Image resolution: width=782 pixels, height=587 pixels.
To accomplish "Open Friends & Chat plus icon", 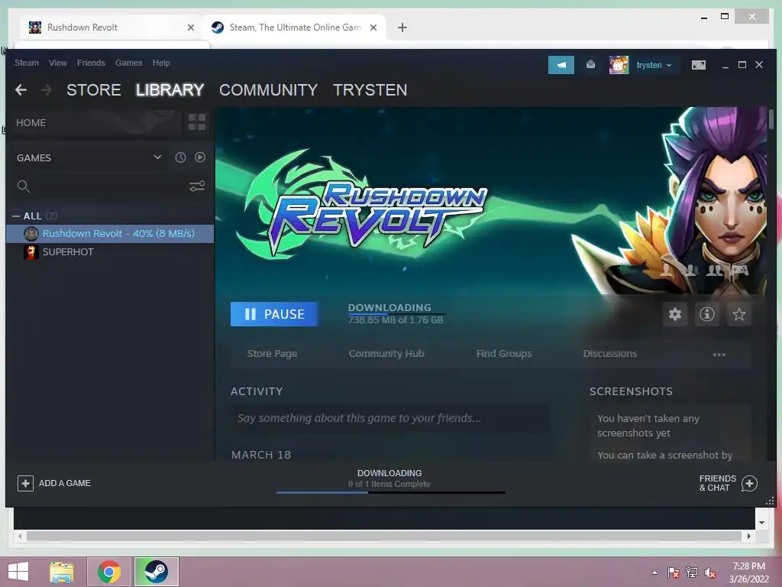I will coord(749,483).
